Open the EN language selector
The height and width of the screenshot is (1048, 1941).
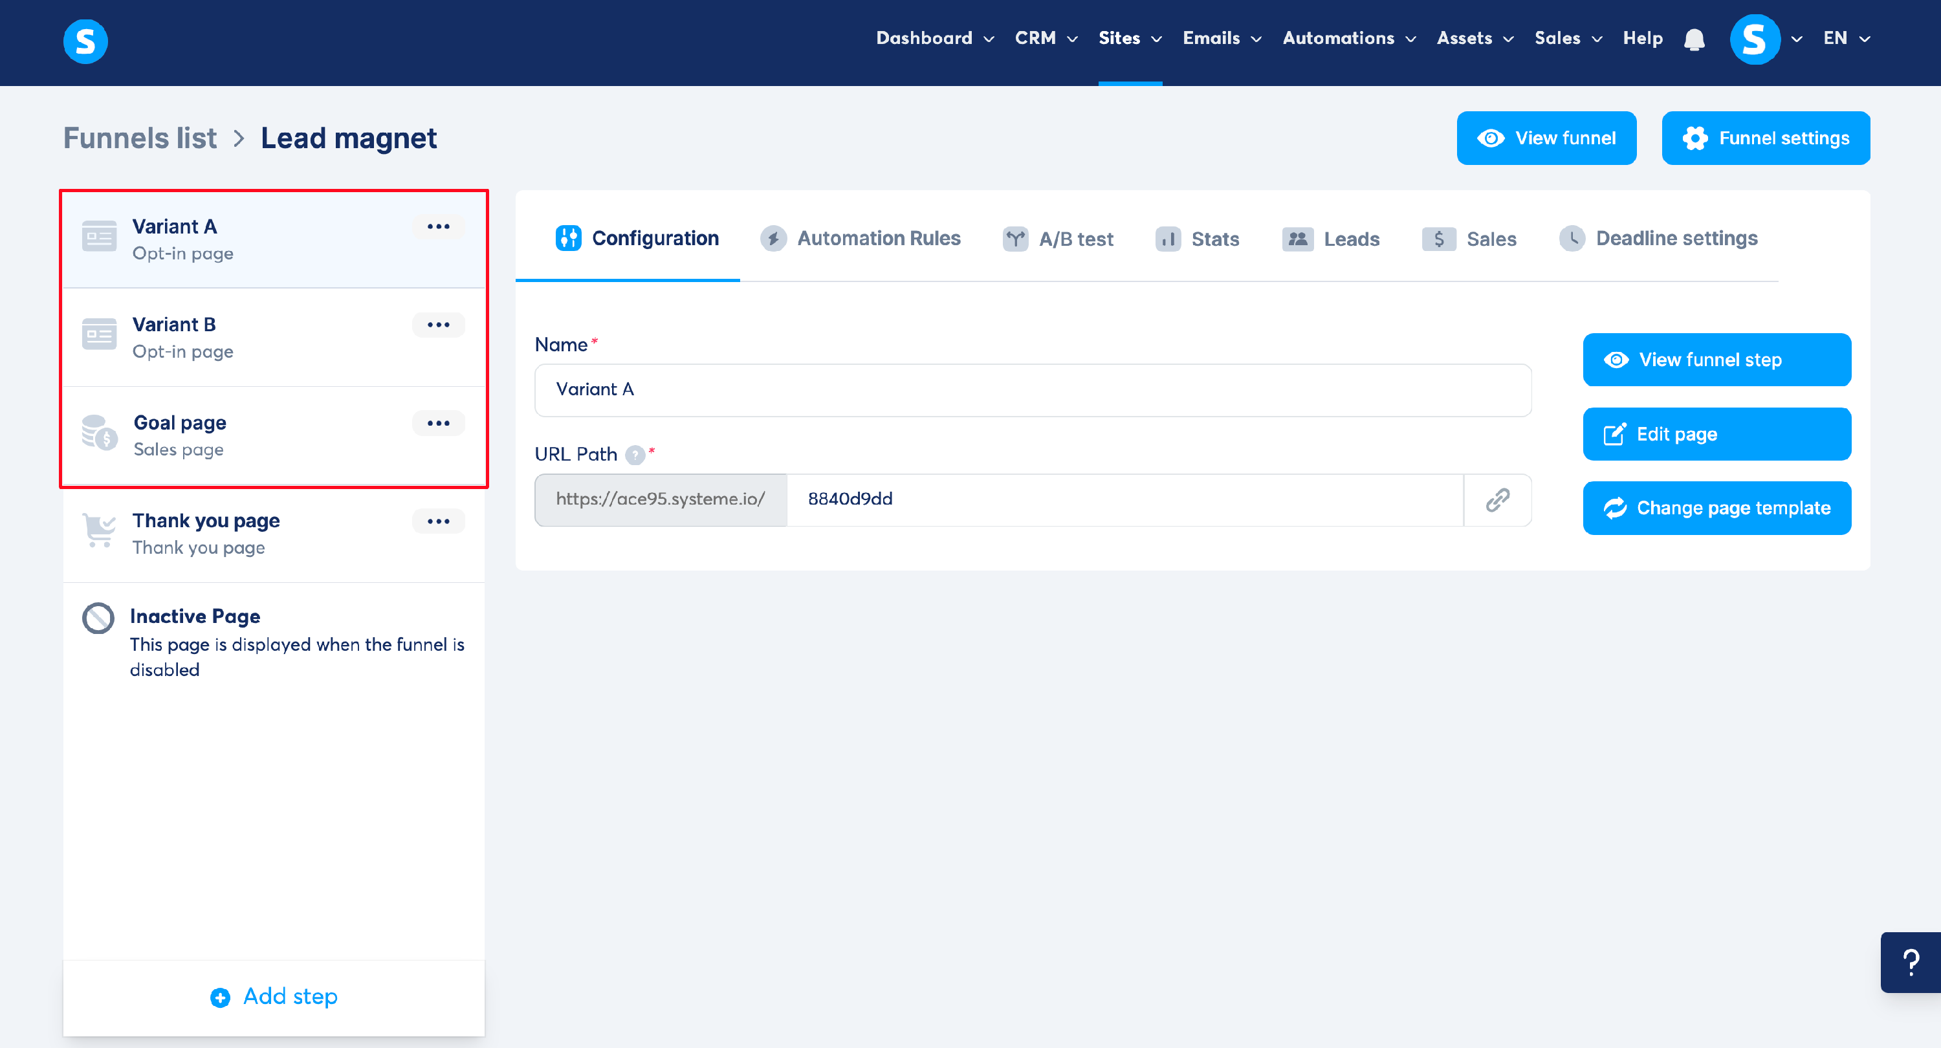(x=1846, y=38)
